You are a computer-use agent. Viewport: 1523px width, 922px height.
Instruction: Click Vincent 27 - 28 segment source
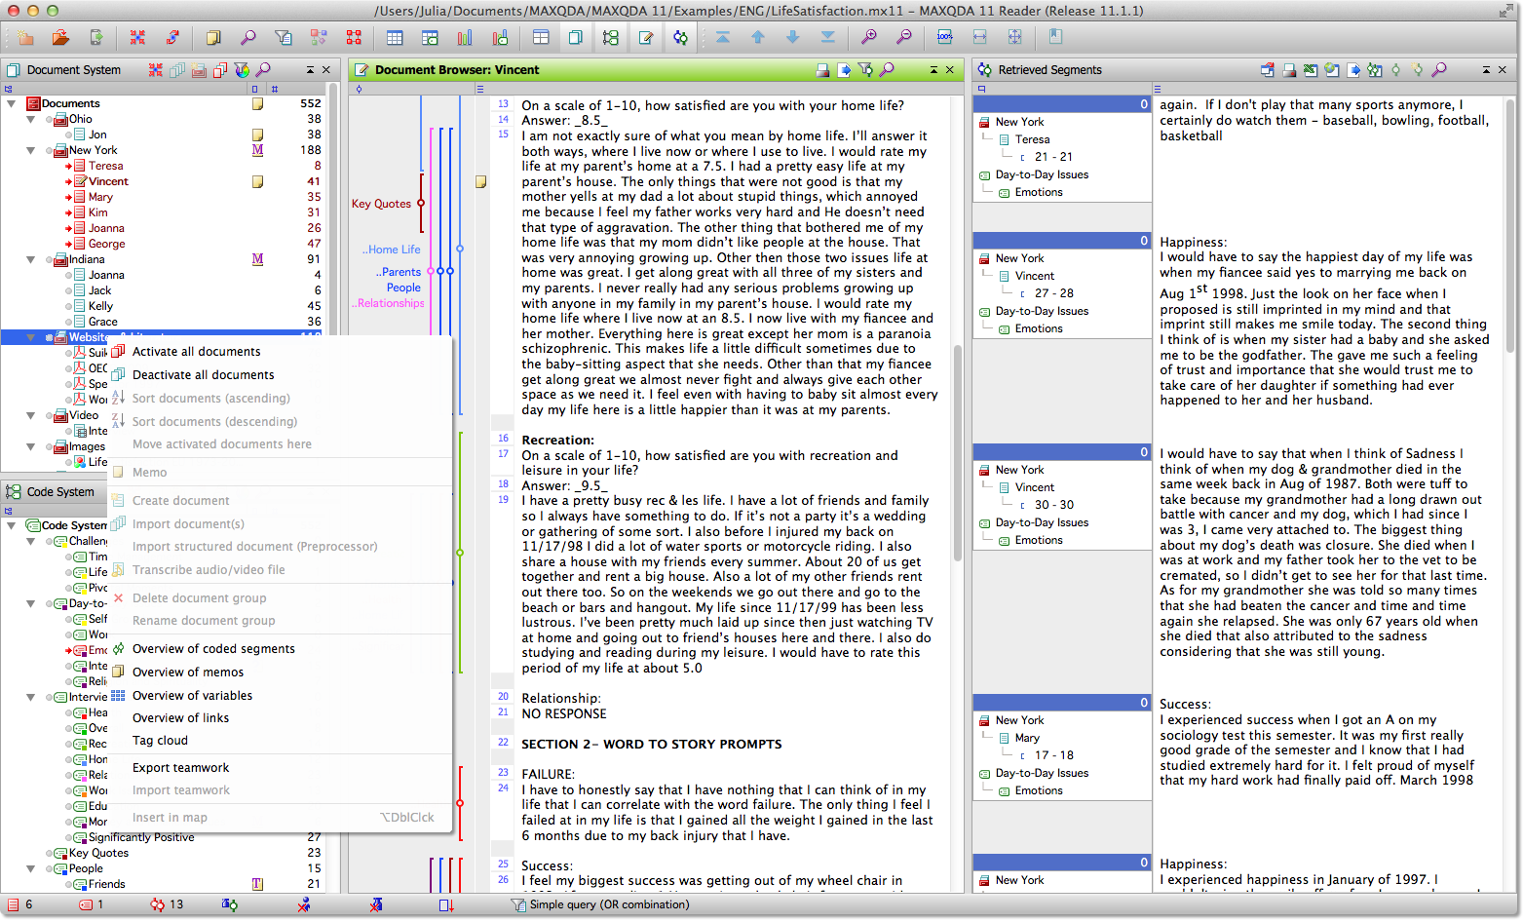[1053, 293]
